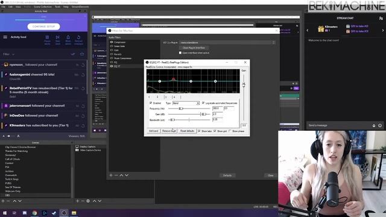Toggle visibility of Compressor filter
Screen dimensions: 386x217
tap(112, 42)
